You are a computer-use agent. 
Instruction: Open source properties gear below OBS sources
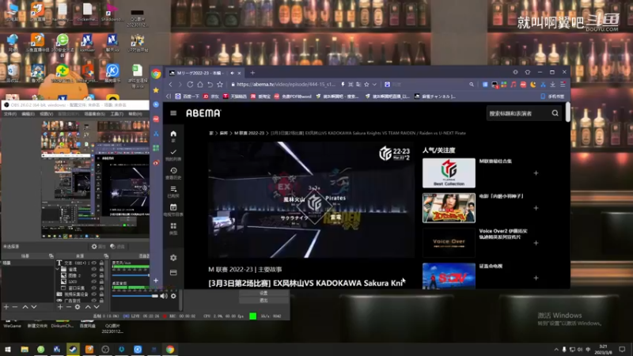click(x=78, y=307)
